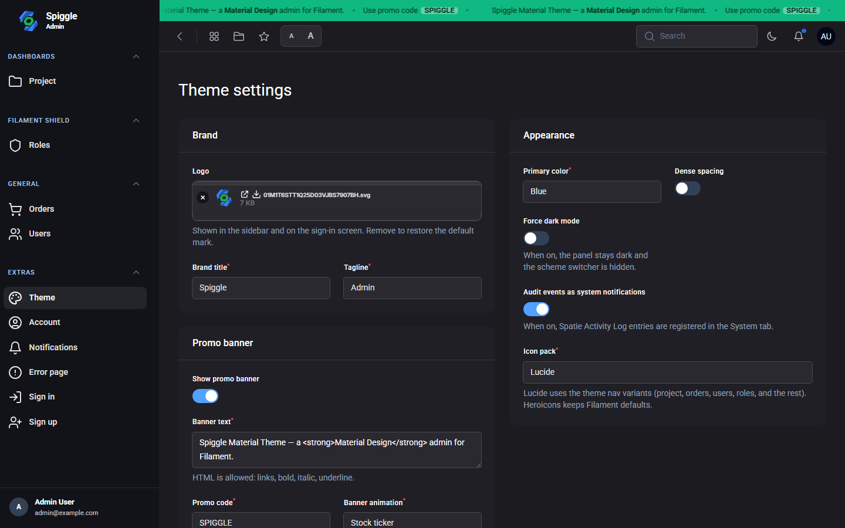
Task: Click the Project folder icon in sidebar
Action: (x=15, y=81)
